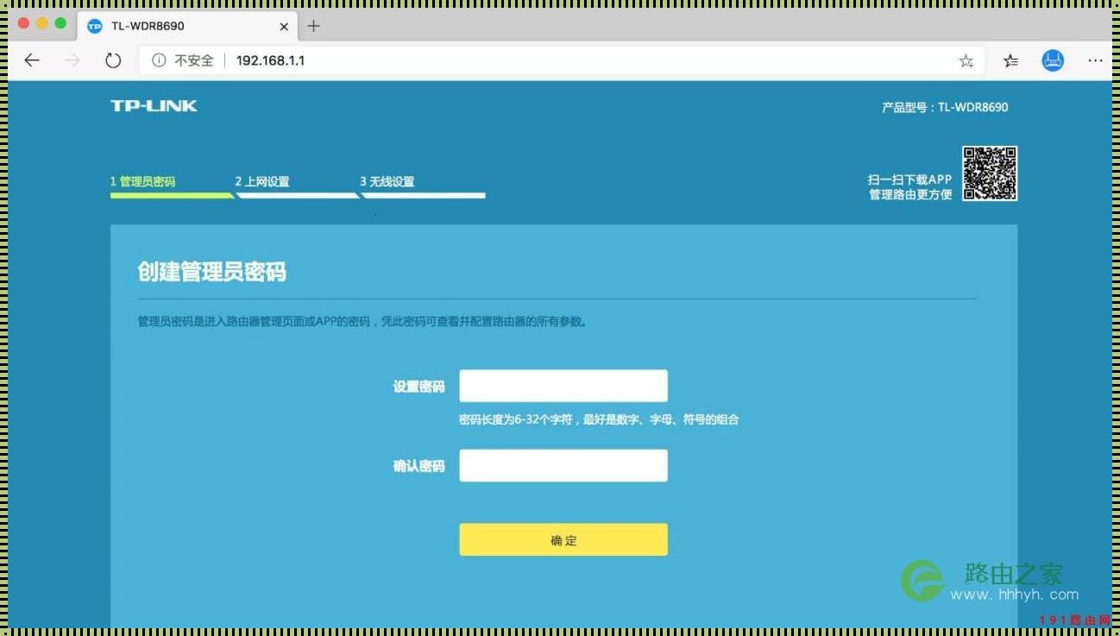Click the password length hint text
The height and width of the screenshot is (636, 1120).
pos(599,419)
